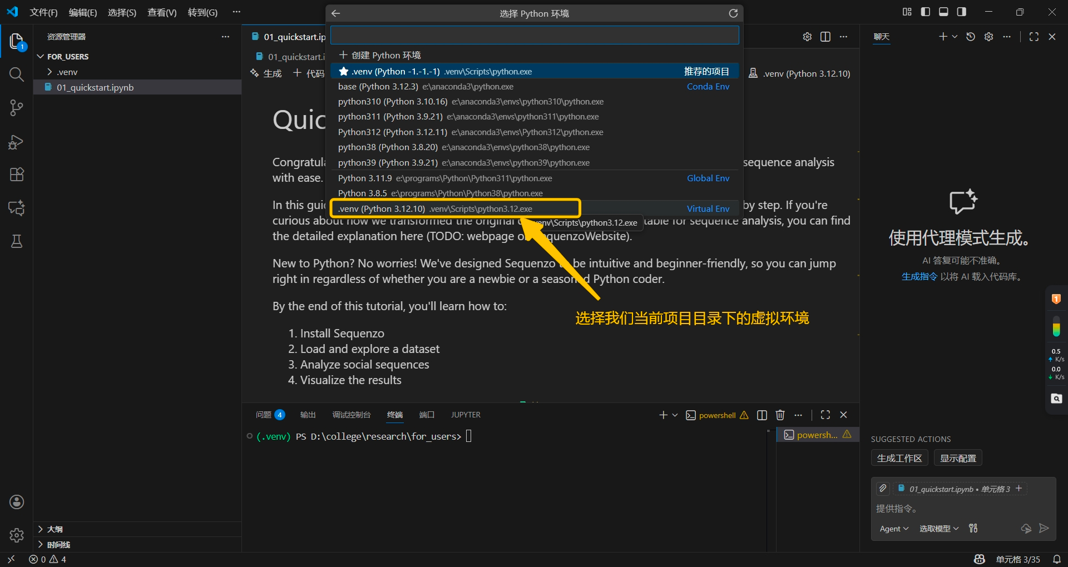Image resolution: width=1068 pixels, height=567 pixels.
Task: Toggle the secondary sidebar layout button
Action: [x=961, y=12]
